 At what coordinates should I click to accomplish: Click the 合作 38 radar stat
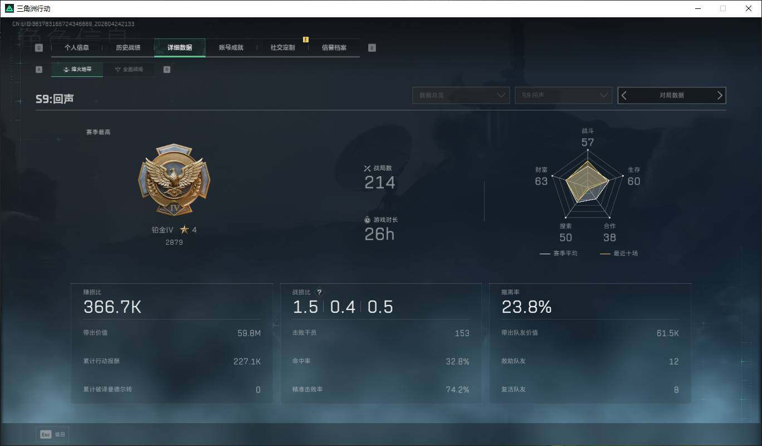(x=610, y=232)
